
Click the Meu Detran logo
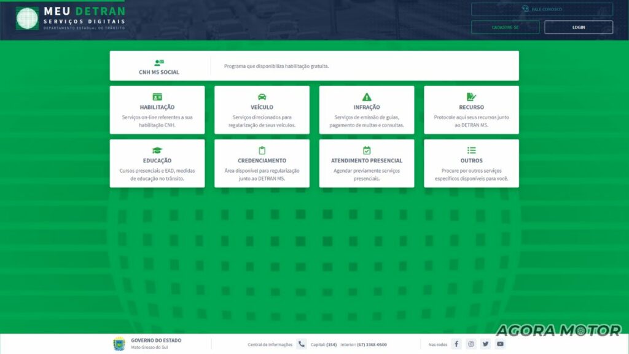point(28,18)
